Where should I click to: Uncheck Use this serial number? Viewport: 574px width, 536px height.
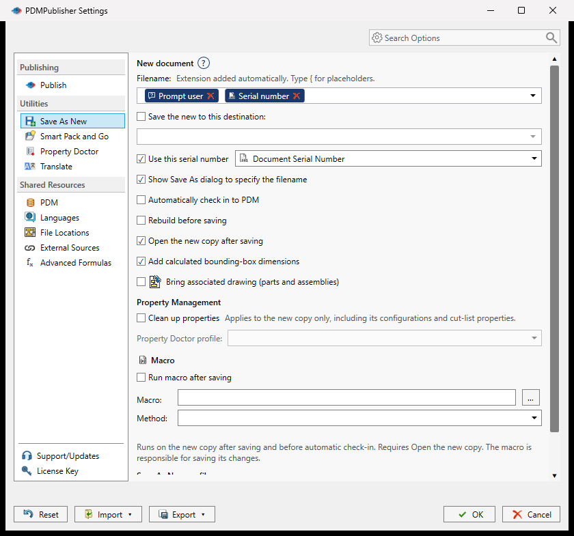tap(141, 159)
